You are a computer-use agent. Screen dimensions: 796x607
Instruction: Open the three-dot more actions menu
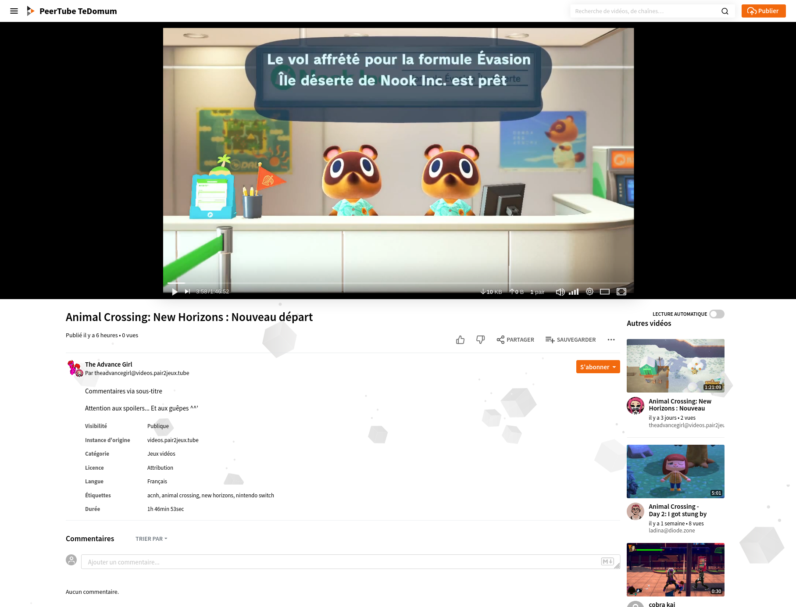(611, 340)
